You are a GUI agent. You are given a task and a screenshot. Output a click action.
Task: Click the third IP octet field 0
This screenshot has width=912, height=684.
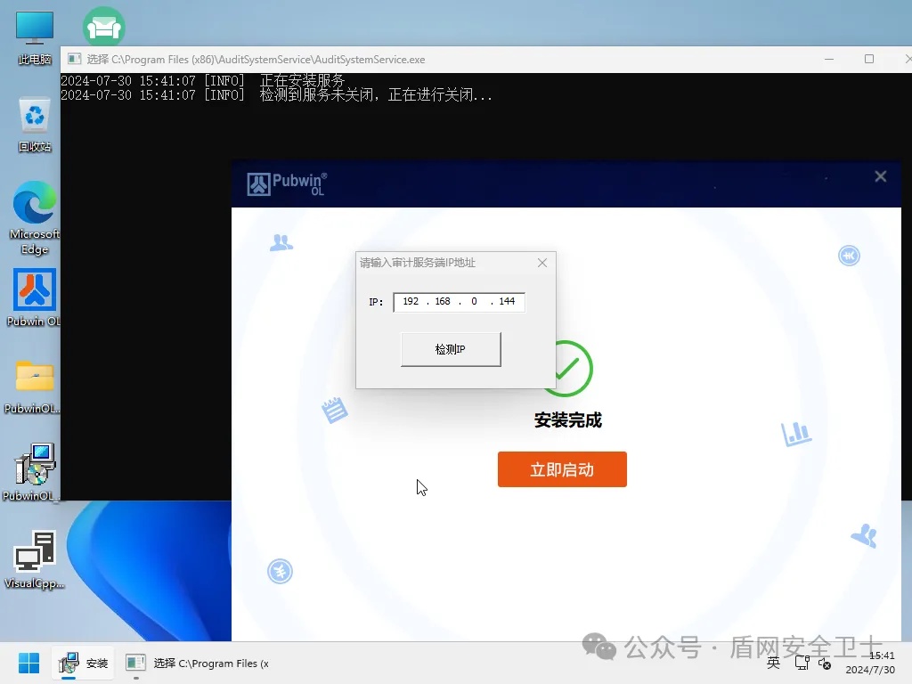pyautogui.click(x=474, y=301)
